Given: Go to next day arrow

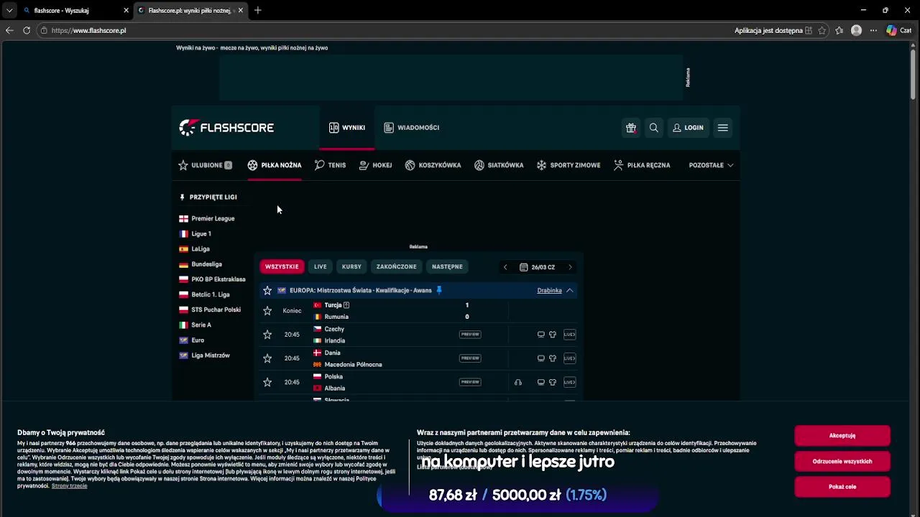Looking at the screenshot, I should point(571,267).
